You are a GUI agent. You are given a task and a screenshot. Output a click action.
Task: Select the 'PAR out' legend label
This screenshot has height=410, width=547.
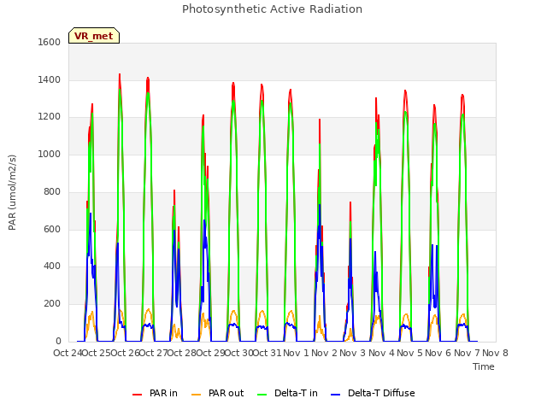tap(226, 393)
